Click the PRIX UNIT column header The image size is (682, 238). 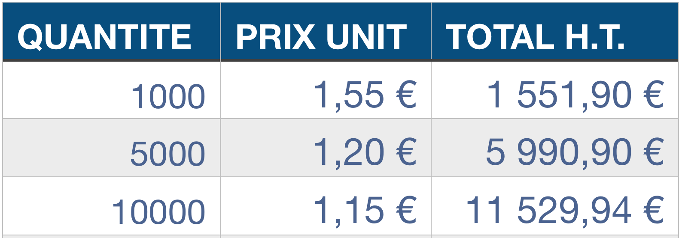point(321,37)
